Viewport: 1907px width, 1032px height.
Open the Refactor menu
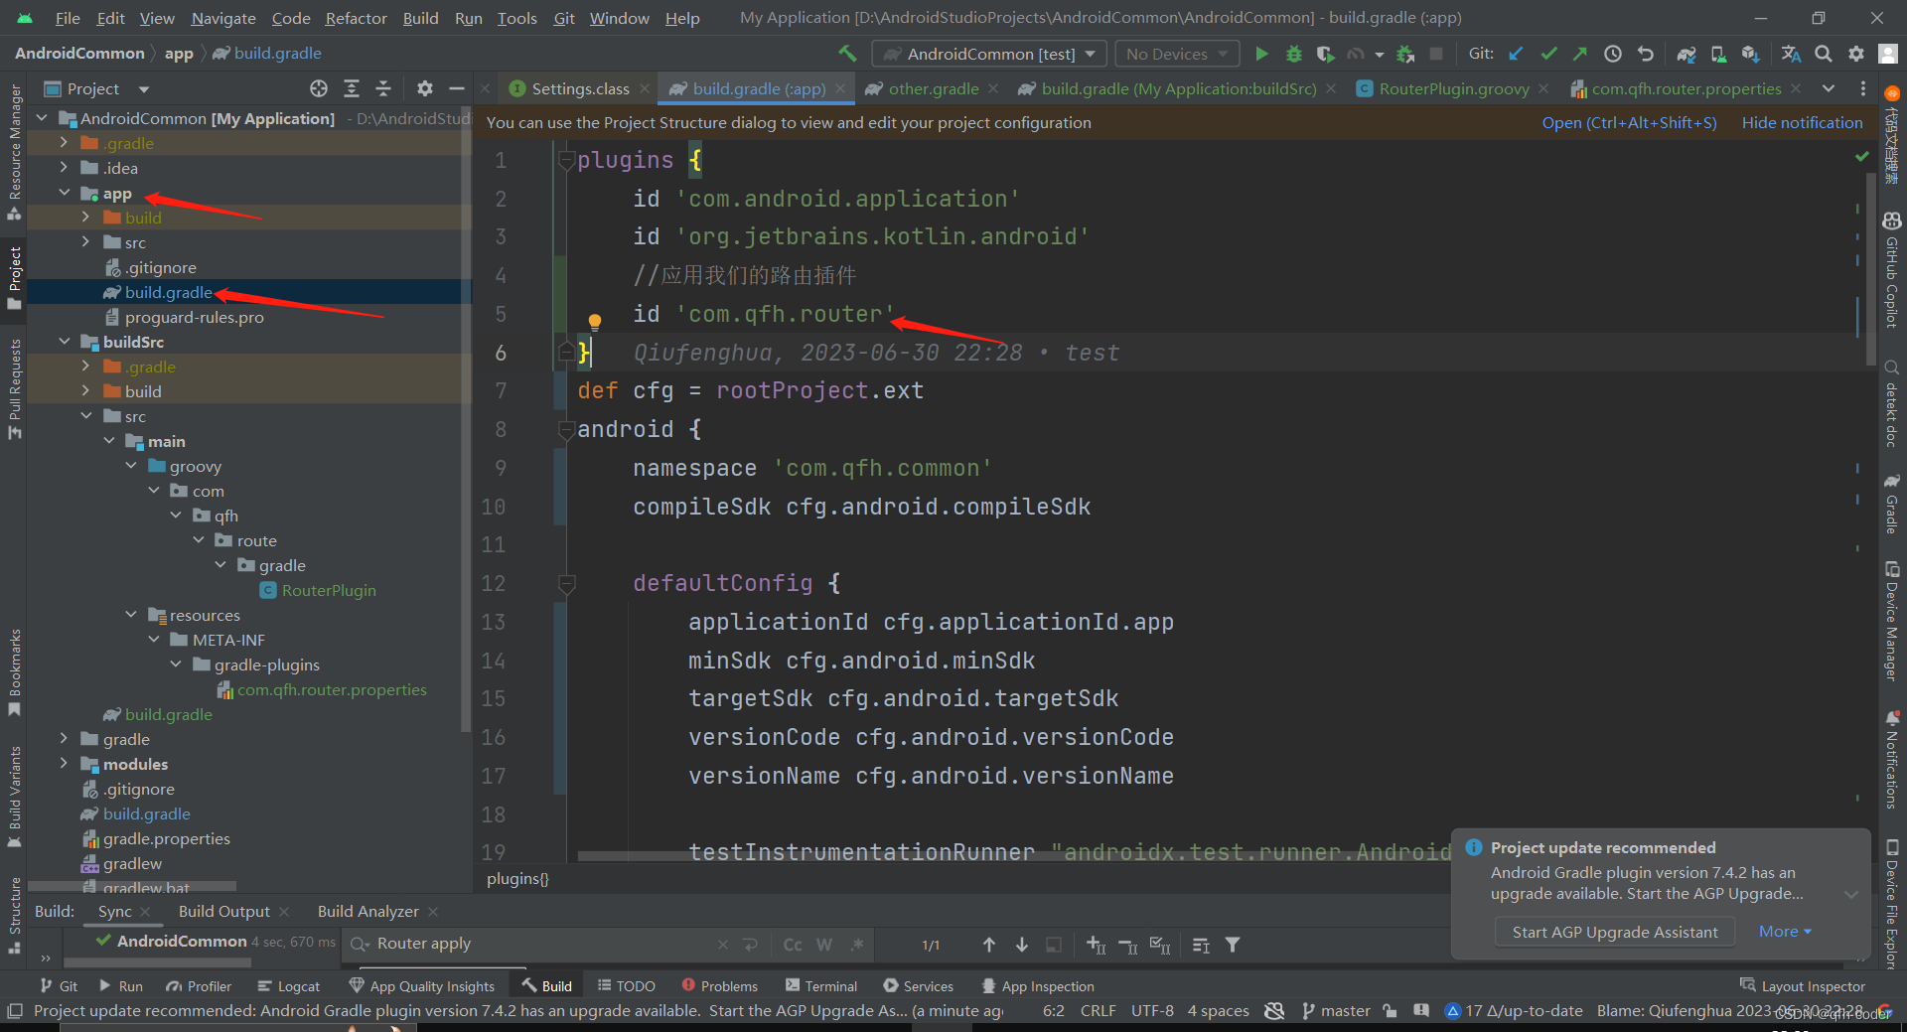click(356, 18)
